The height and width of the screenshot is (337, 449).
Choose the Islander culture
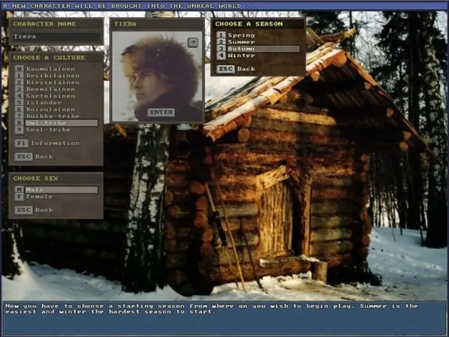(x=44, y=103)
